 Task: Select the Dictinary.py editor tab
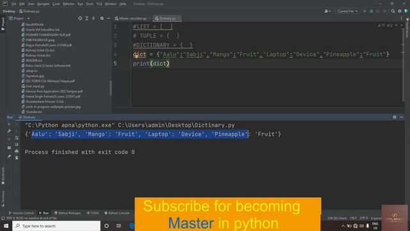tap(167, 19)
